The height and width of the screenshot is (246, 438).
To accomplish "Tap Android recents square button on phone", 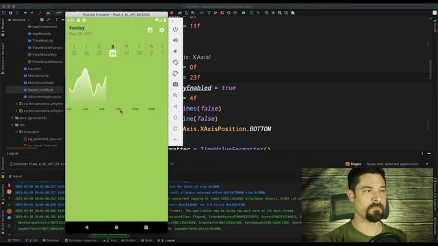I will (146, 228).
